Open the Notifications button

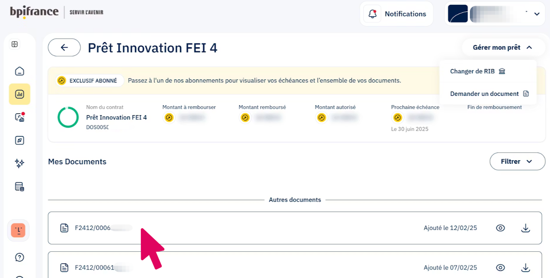(x=396, y=14)
